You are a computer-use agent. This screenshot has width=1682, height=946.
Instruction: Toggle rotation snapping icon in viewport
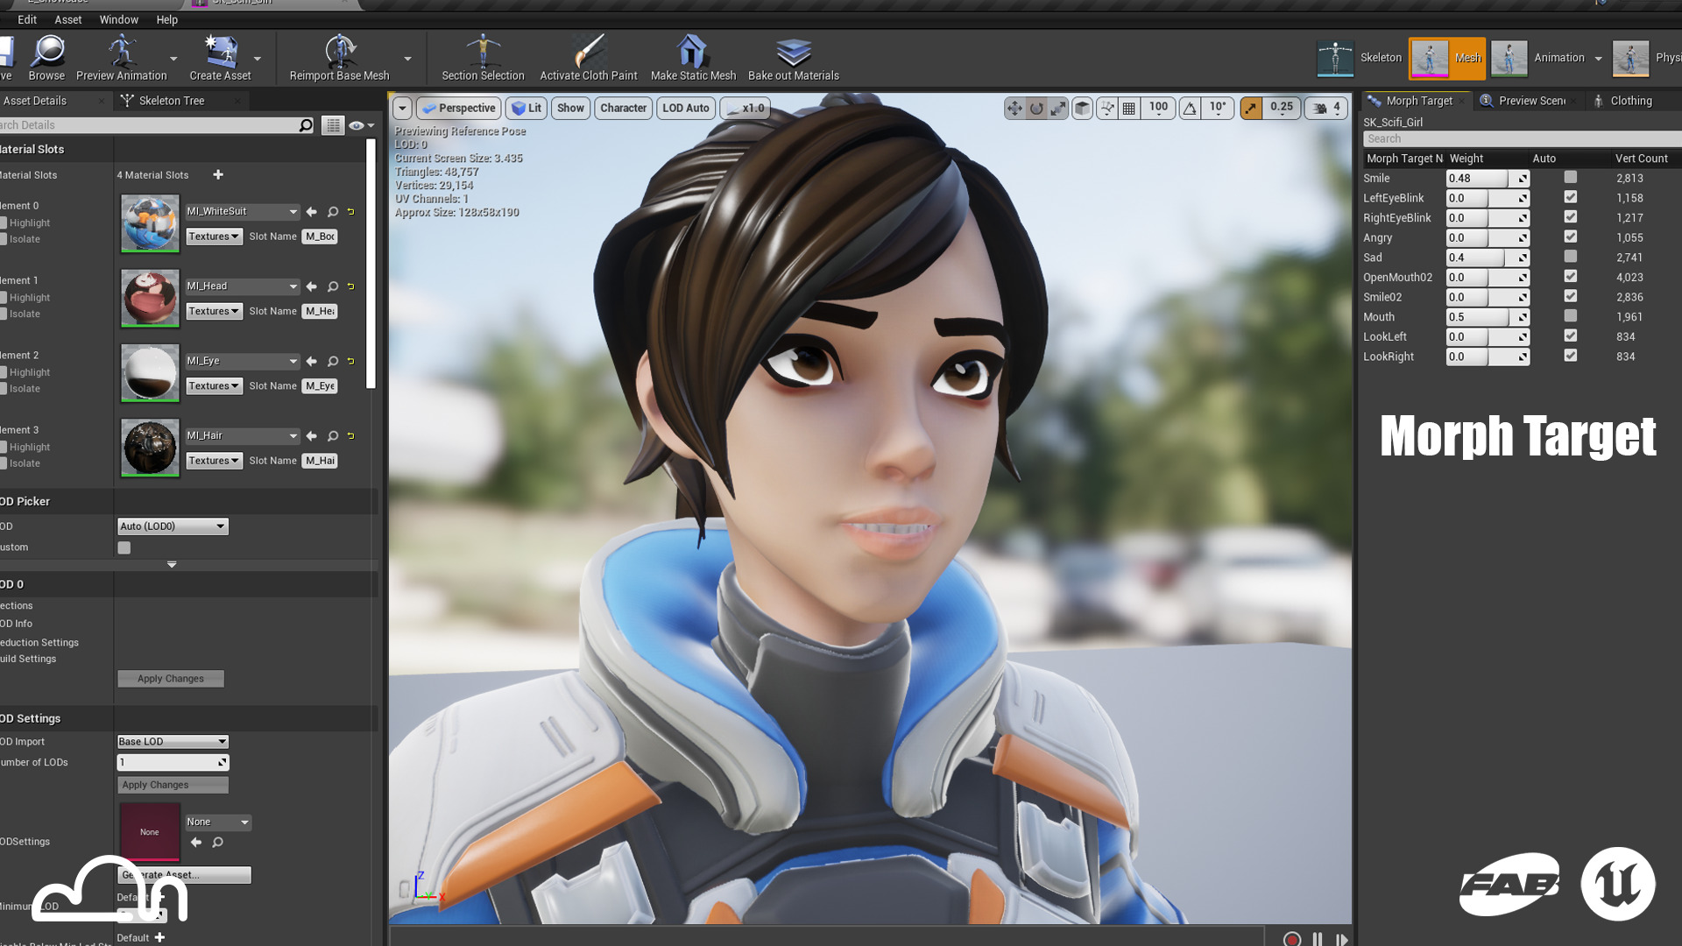click(1190, 109)
